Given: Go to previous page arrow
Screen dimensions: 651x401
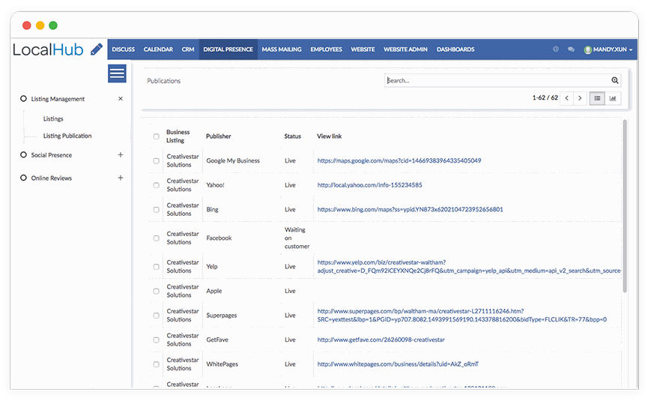Looking at the screenshot, I should pos(567,98).
